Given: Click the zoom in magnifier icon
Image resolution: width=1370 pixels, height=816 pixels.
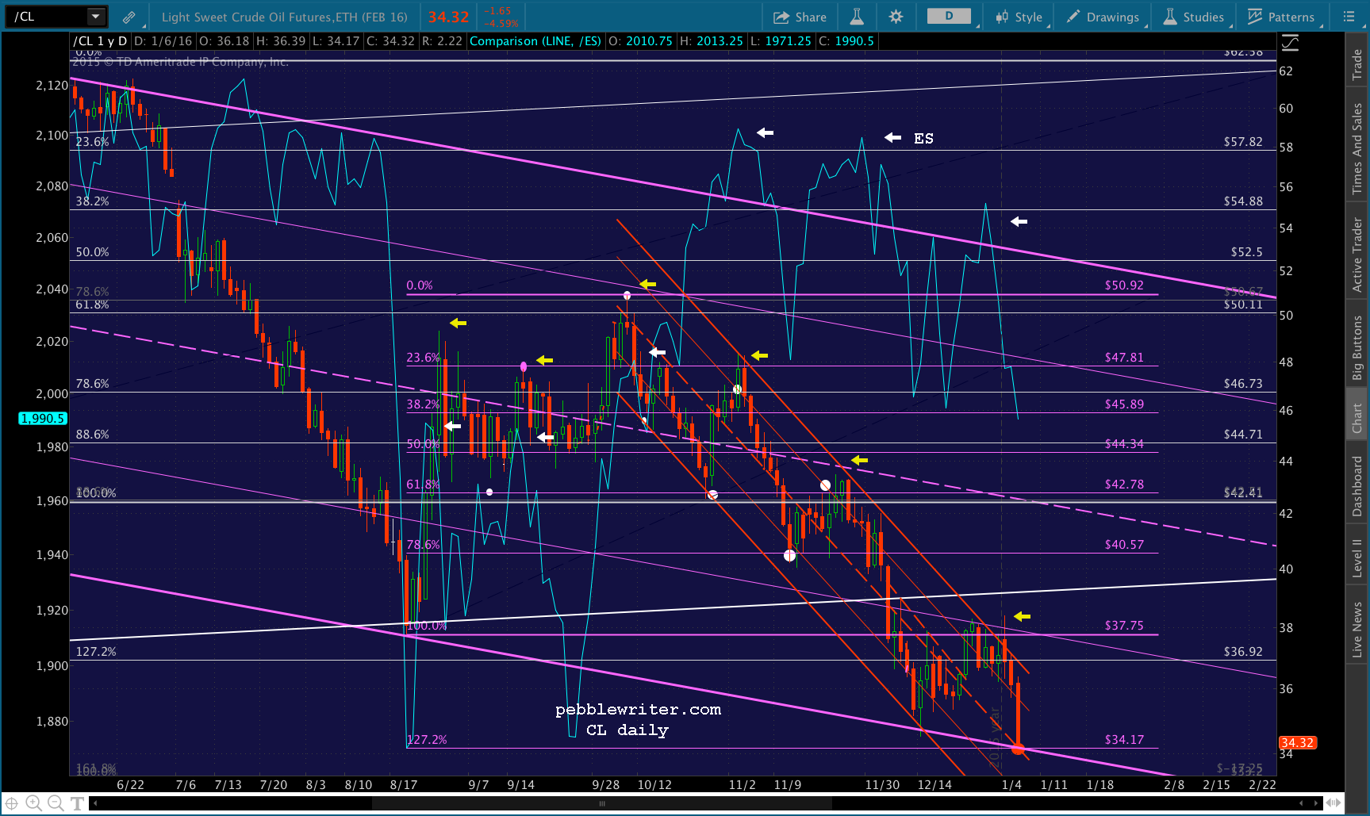Looking at the screenshot, I should [x=33, y=803].
